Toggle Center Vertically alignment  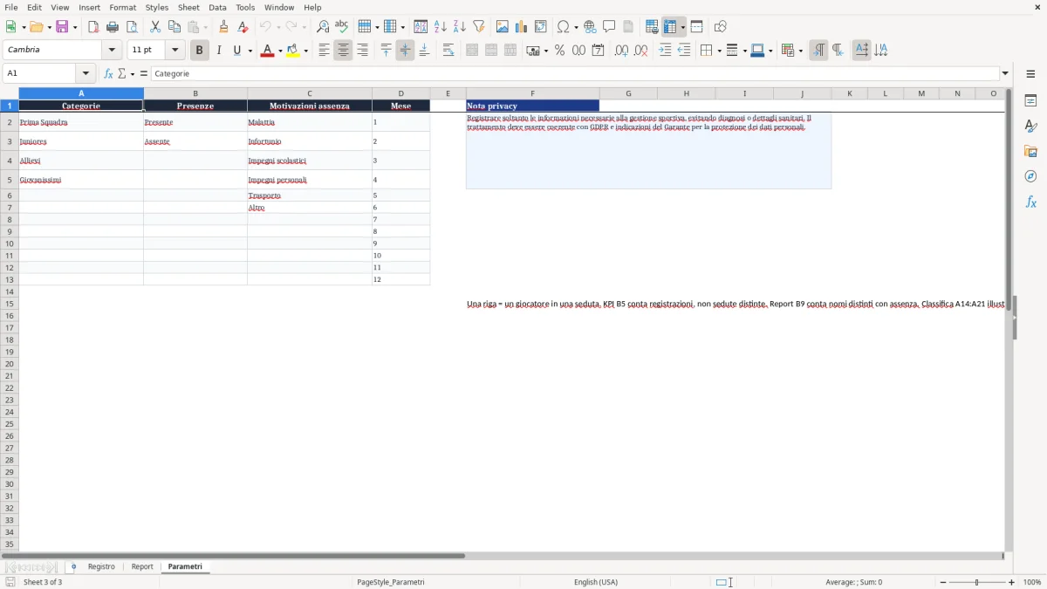click(x=405, y=51)
